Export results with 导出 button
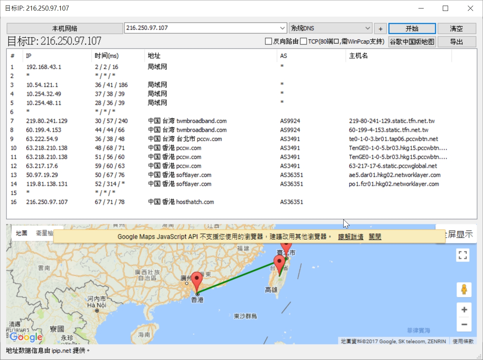483x360 pixels. tap(457, 42)
